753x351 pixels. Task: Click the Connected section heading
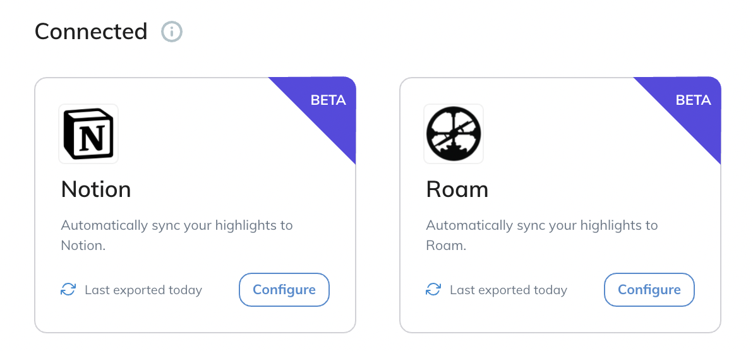[x=91, y=32]
